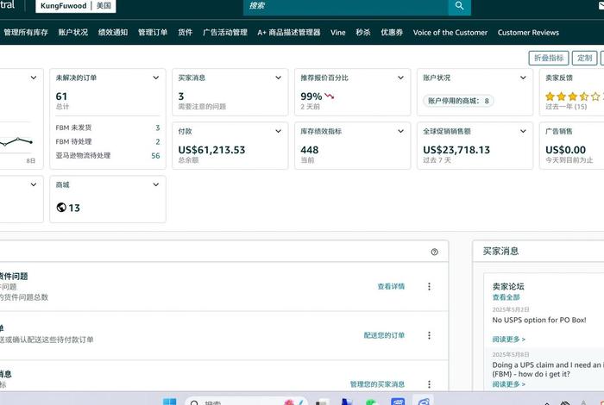Click 阅读更多 under UPS claim post
Image resolution: width=604 pixels, height=405 pixels.
pos(508,384)
